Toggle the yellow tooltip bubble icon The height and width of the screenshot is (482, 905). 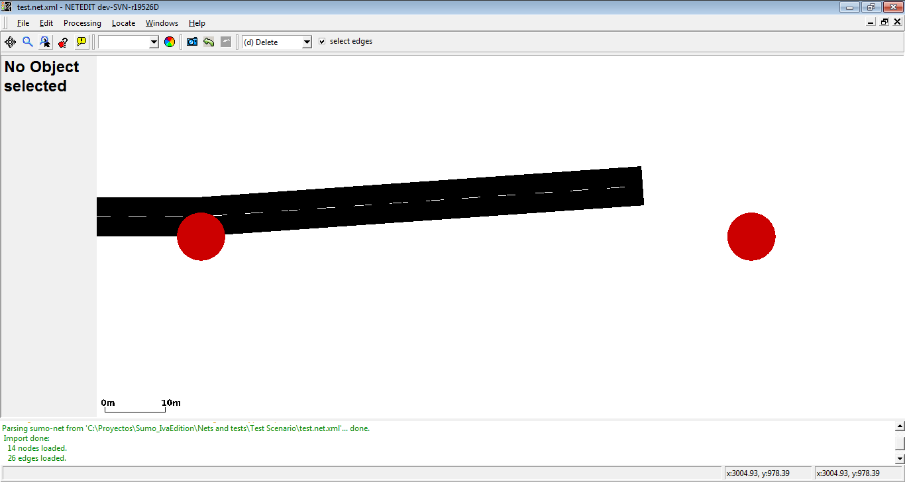[x=81, y=42]
